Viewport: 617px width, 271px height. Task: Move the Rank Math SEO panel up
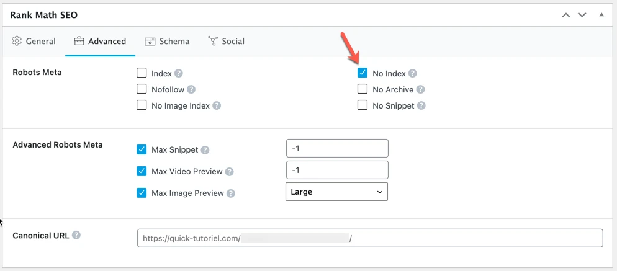(566, 16)
